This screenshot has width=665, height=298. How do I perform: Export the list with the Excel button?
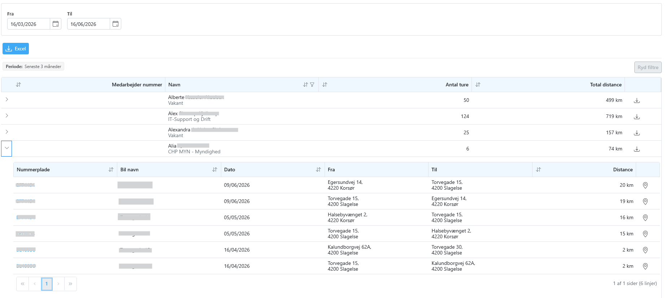click(x=16, y=49)
